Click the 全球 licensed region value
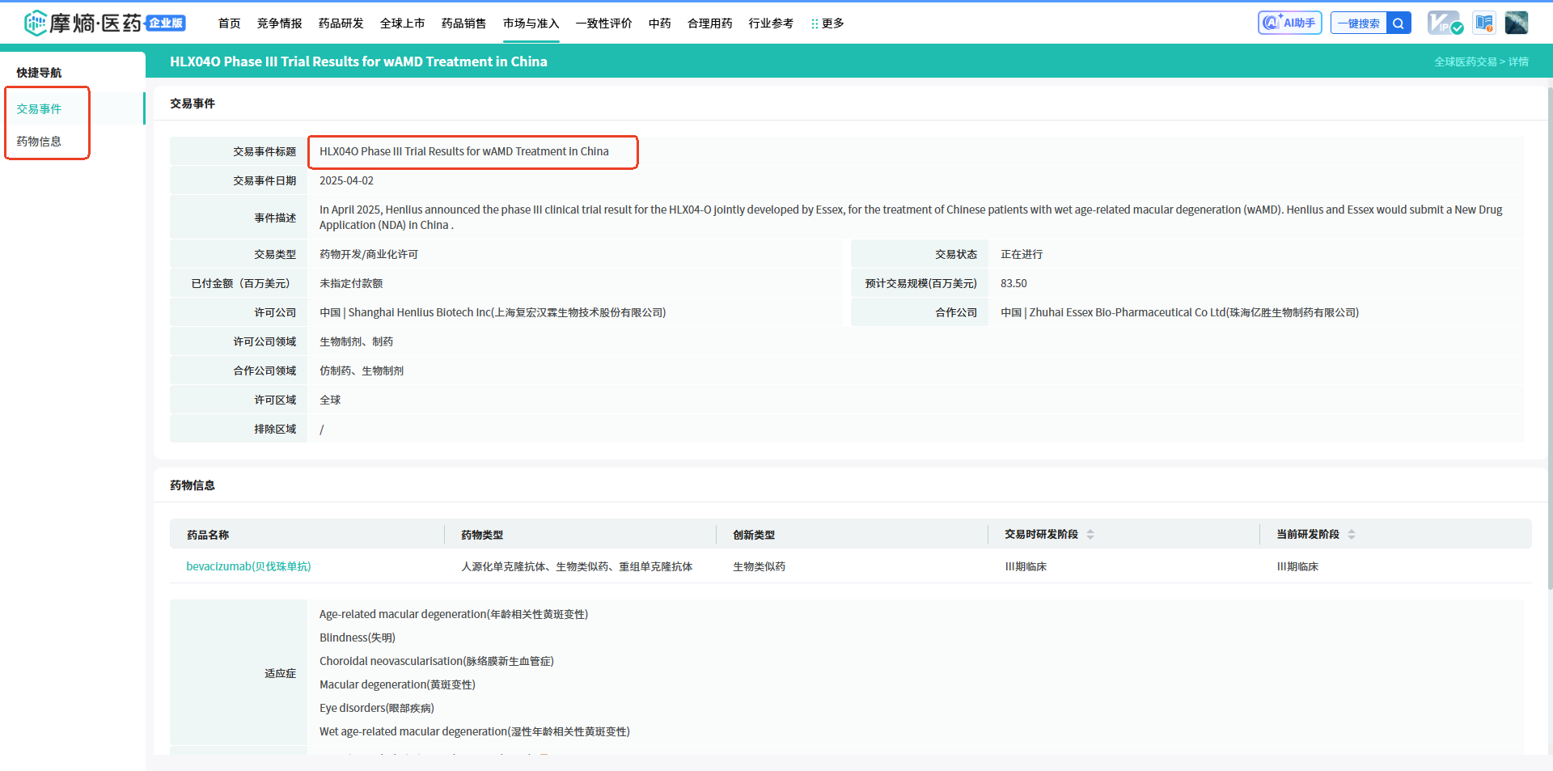This screenshot has width=1553, height=771. 330,400
